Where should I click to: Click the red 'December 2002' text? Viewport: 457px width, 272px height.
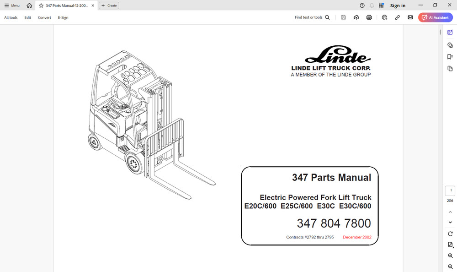[357, 237]
